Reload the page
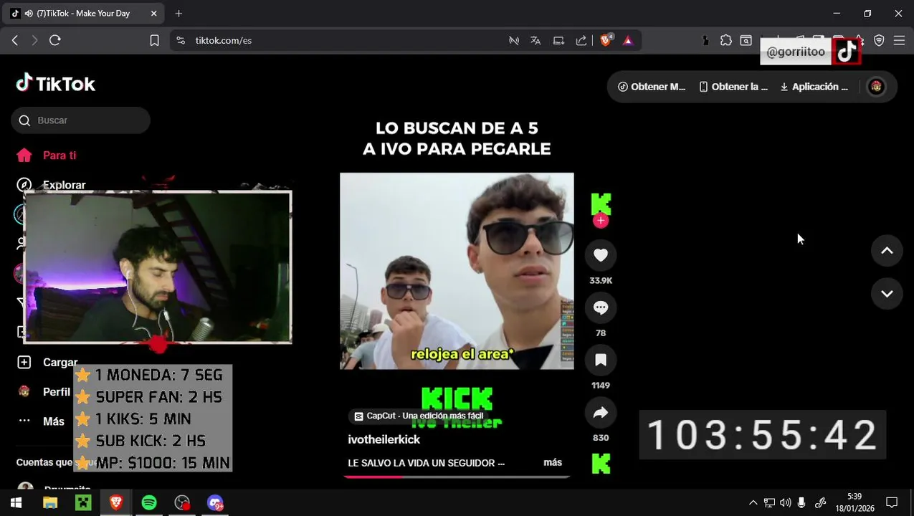 (55, 40)
